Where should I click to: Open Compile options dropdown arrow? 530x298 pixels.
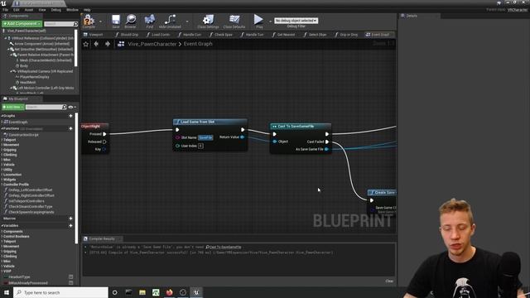100,22
